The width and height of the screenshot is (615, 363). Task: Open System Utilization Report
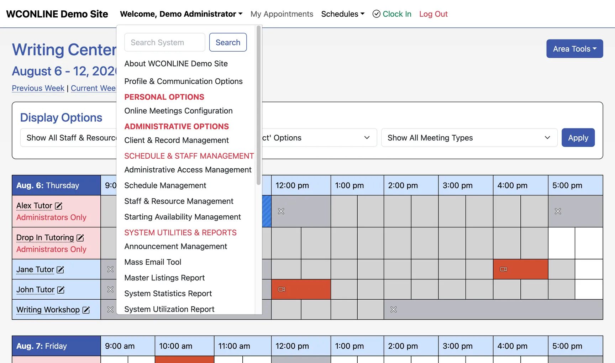(169, 309)
